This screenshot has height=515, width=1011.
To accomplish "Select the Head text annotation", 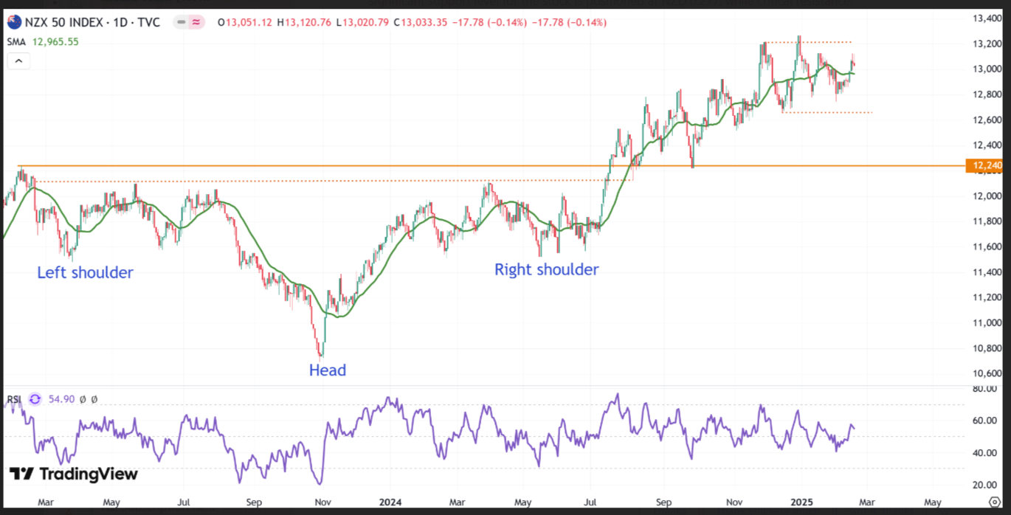I will point(328,370).
